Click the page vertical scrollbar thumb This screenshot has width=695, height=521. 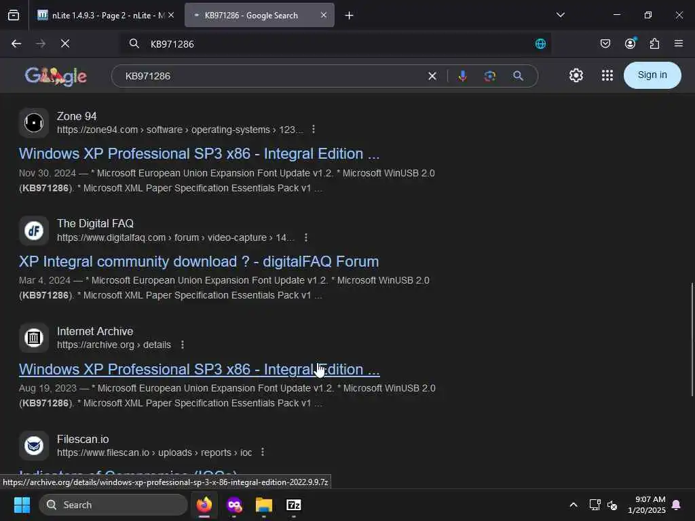coord(692,339)
